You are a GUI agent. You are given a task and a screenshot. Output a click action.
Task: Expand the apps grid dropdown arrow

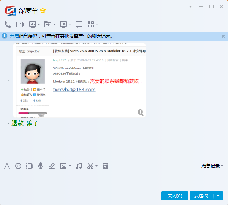[x=97, y=24]
